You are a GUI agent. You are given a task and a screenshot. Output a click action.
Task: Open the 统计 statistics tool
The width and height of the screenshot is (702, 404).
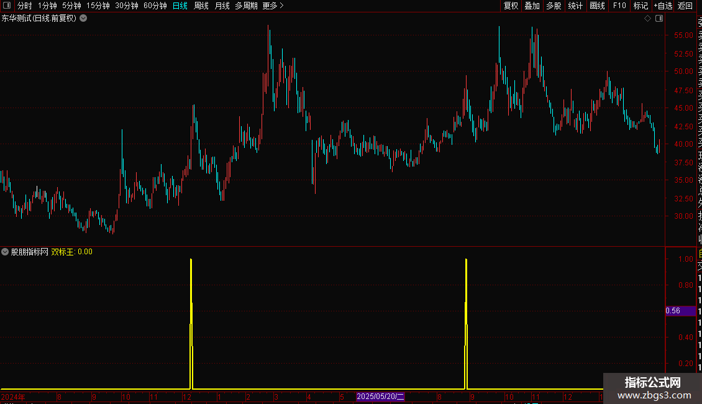coord(575,6)
